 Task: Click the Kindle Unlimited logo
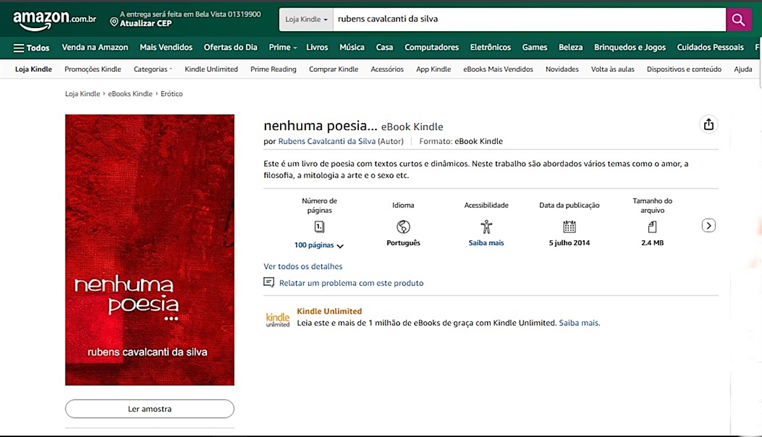click(277, 319)
